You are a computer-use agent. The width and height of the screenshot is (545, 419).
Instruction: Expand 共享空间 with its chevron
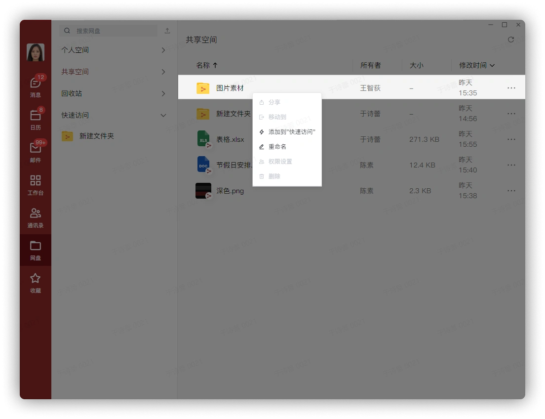coord(163,72)
